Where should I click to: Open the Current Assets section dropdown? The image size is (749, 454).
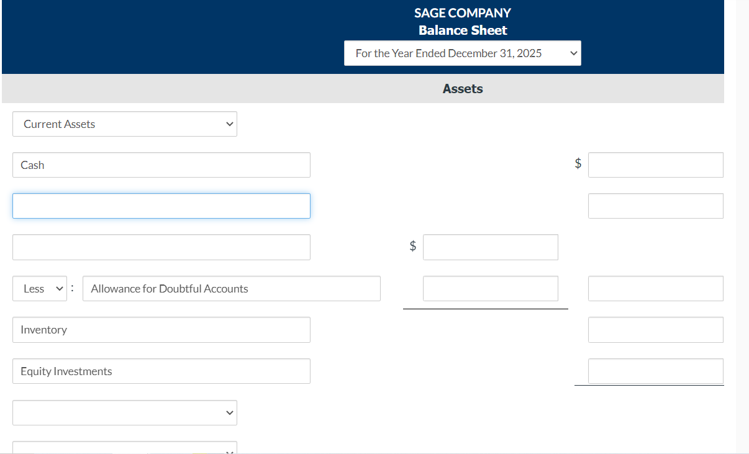point(125,124)
